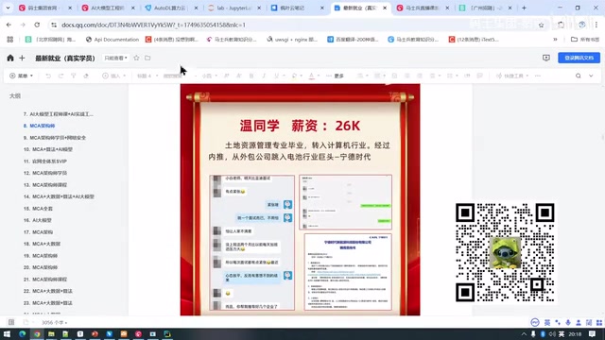The height and width of the screenshot is (340, 605).
Task: Open the Chrome apps grid icon
Action: (x=10, y=40)
